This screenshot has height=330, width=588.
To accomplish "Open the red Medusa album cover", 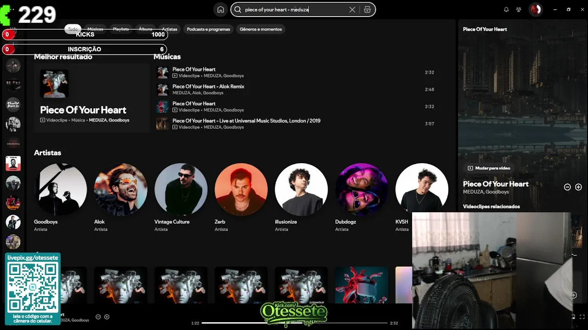I will (361, 285).
